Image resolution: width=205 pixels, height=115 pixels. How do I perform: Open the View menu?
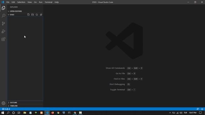29,2
